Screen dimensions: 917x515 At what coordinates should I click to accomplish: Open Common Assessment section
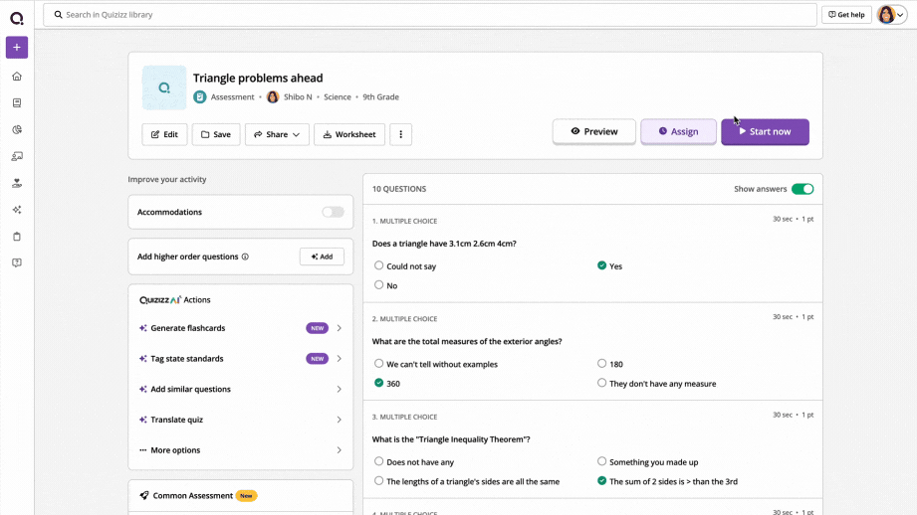pos(240,496)
